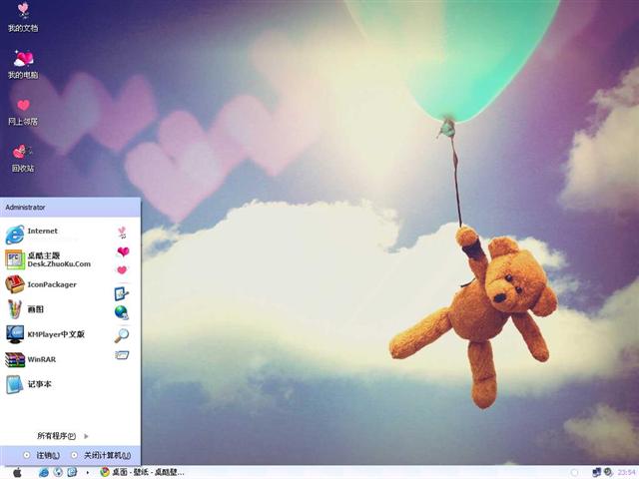Switch to 桌面-壁纸 Chrome taskbar window
This screenshot has height=479, width=639.
coord(140,472)
